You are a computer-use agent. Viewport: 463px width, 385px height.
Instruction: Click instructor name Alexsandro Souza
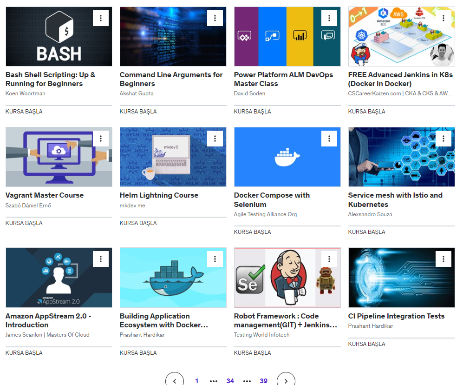tap(370, 214)
